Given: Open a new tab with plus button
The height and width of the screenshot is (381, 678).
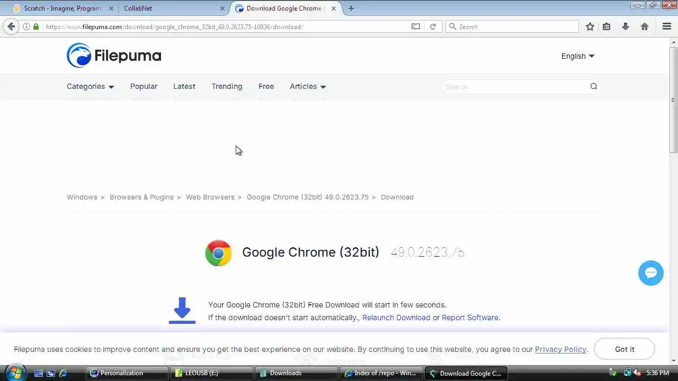Looking at the screenshot, I should 351,8.
